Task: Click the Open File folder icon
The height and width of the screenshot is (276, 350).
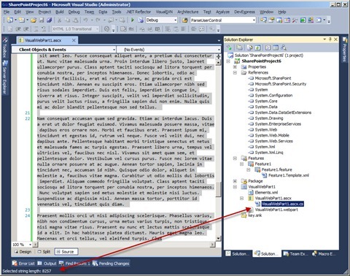Action: (34, 20)
